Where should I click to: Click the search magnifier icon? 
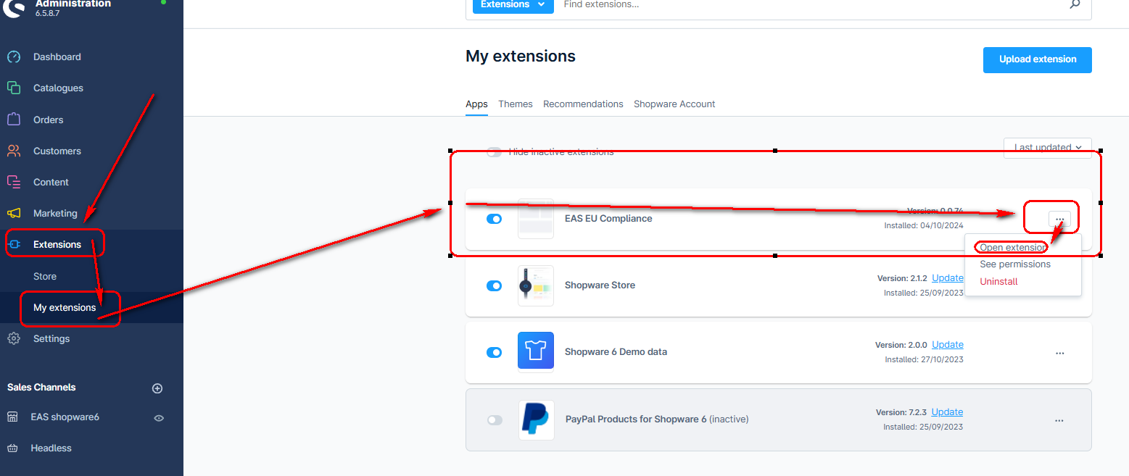(x=1075, y=4)
